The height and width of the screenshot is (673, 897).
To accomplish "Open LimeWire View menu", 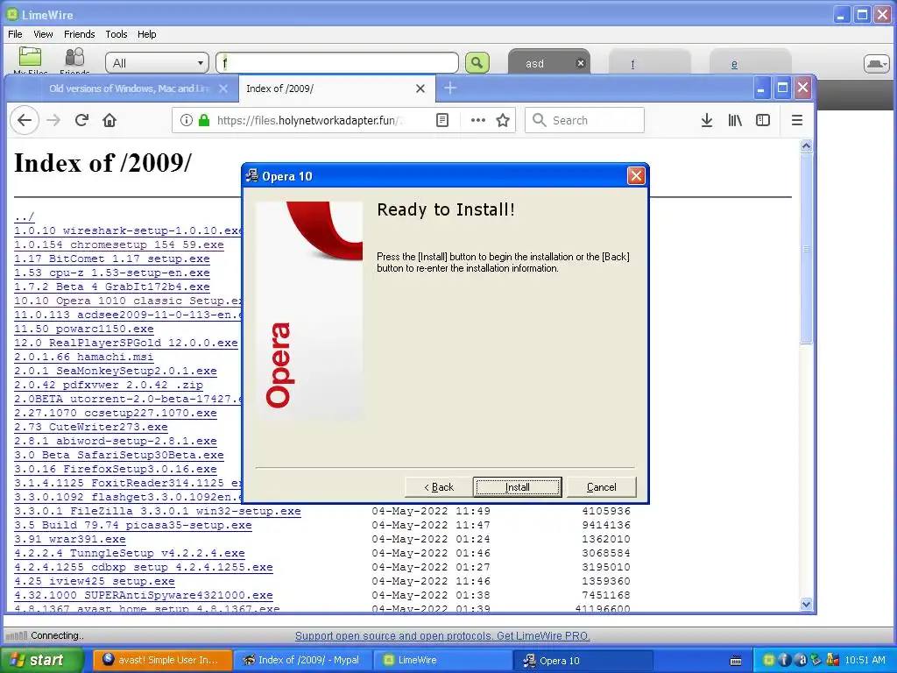I will click(x=43, y=34).
